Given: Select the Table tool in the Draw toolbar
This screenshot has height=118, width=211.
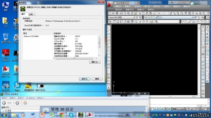Looking at the screenshot, I should pyautogui.click(x=108, y=85).
